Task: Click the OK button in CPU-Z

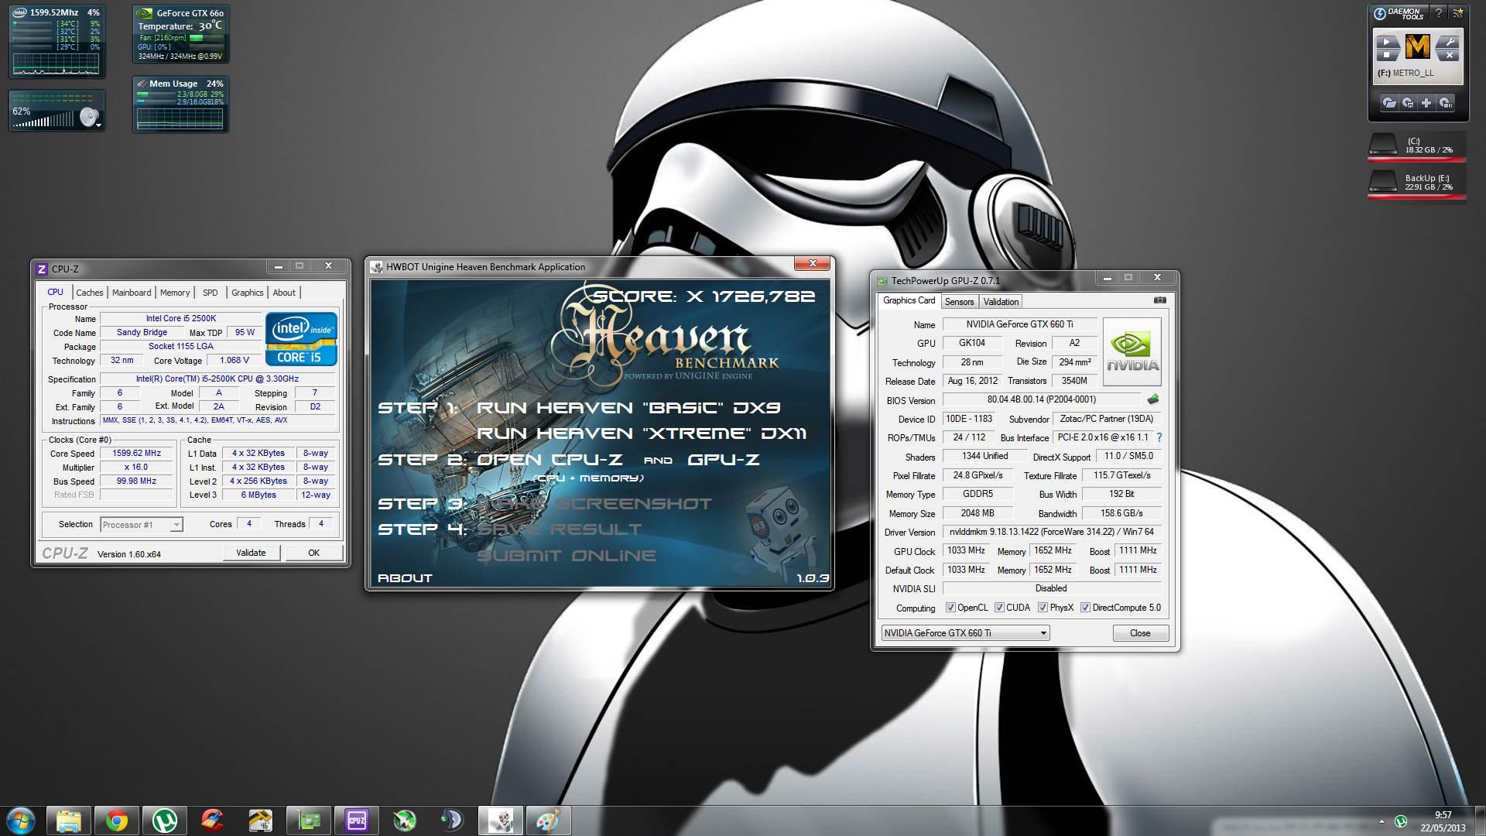Action: 313,553
